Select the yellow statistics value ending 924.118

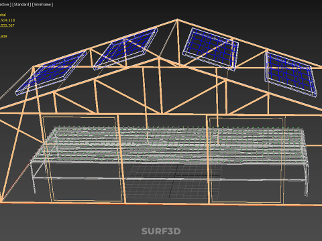coord(7,20)
